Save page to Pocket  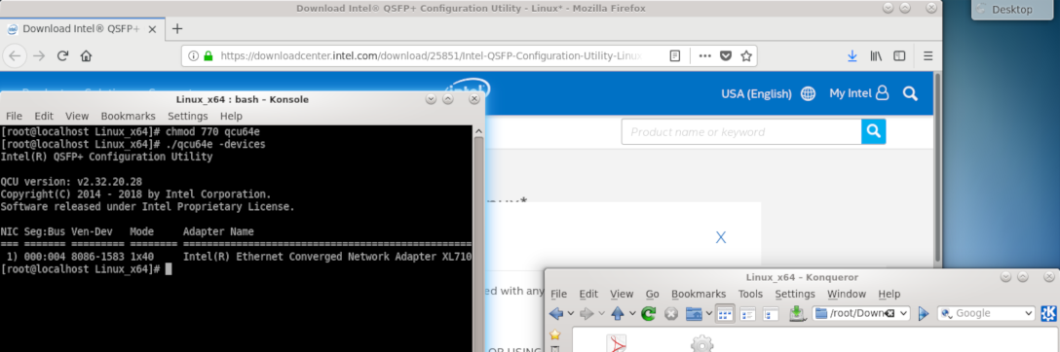(726, 56)
